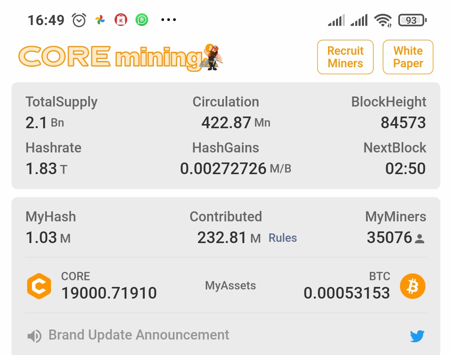Tap the Google Photos pinwheel status icon
The image size is (451, 355).
[x=100, y=20]
